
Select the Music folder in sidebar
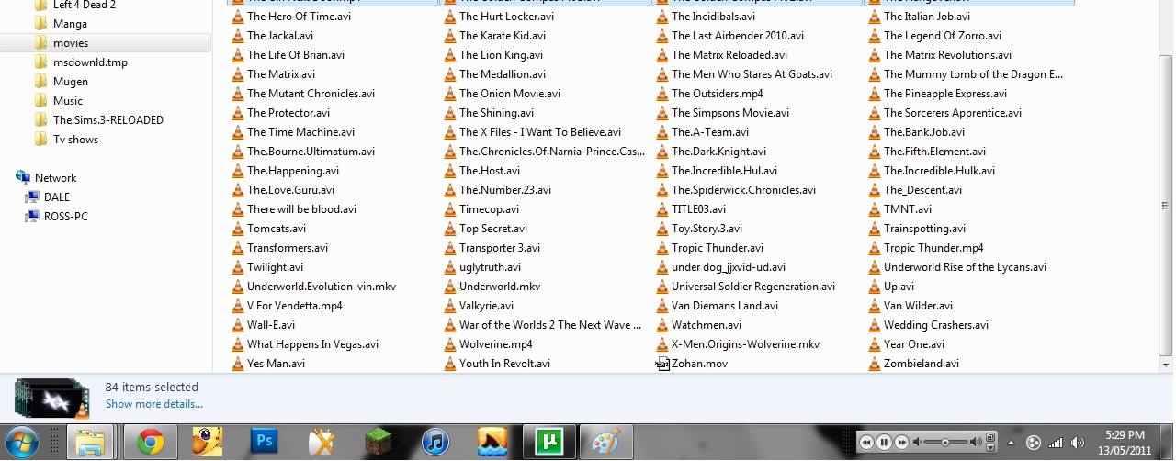(68, 101)
